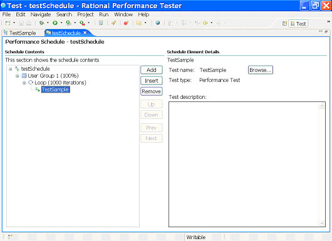Click the External Tools run icon
332x241 pixels.
pyautogui.click(x=82, y=23)
